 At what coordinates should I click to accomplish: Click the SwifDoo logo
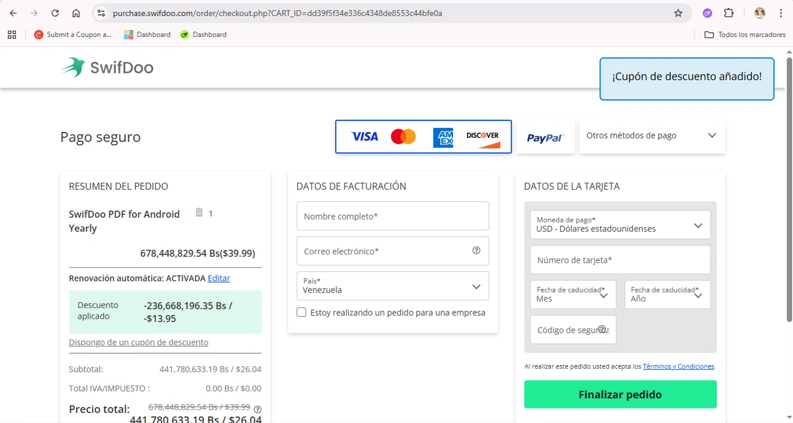click(x=107, y=67)
